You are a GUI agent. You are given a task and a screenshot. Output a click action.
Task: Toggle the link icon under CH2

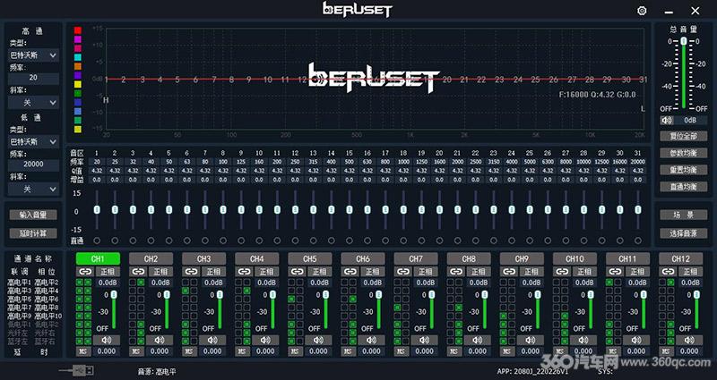pyautogui.click(x=138, y=272)
